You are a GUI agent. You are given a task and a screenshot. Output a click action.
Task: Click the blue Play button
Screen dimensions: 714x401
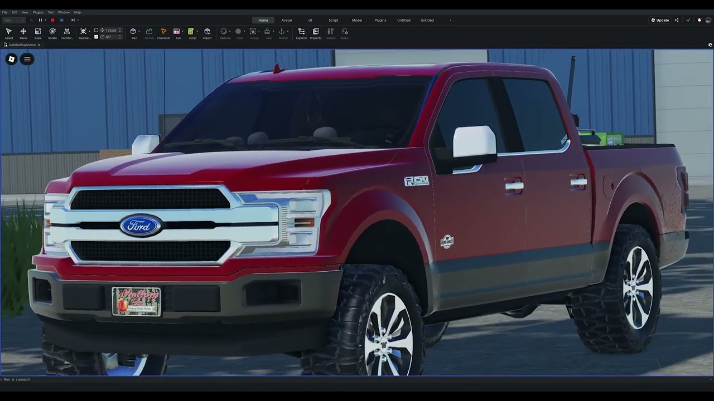click(31, 20)
